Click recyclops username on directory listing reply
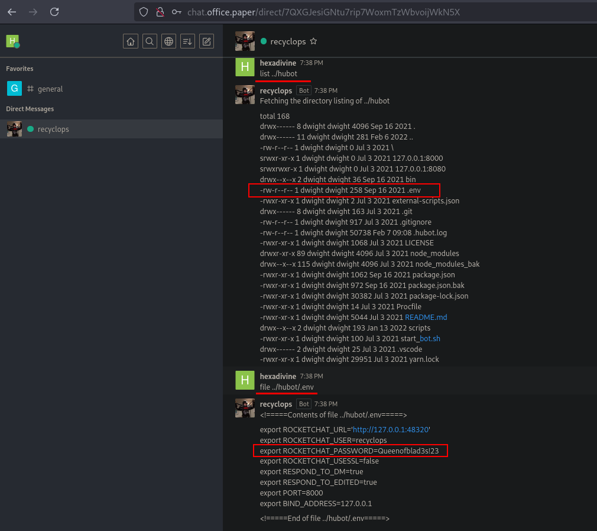The width and height of the screenshot is (597, 531). [276, 90]
